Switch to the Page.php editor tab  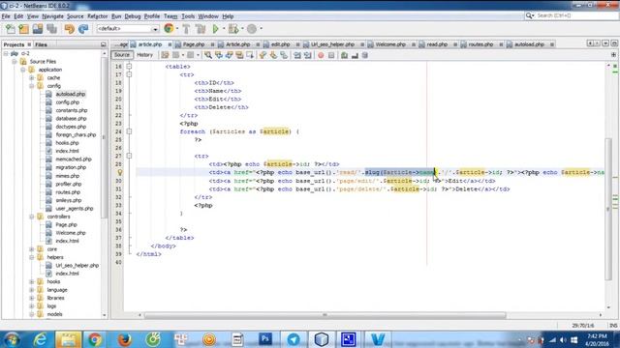pyautogui.click(x=194, y=44)
